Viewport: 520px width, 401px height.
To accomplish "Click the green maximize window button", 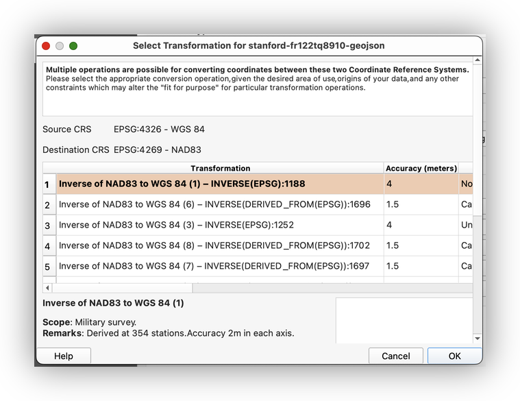I will pos(73,46).
